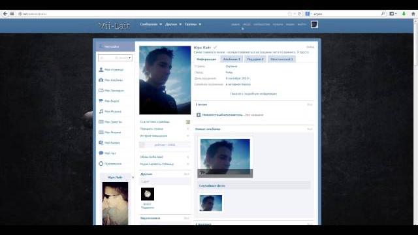Play the unknown artist audio track
Screen dimensions: 418x235
coord(199,115)
